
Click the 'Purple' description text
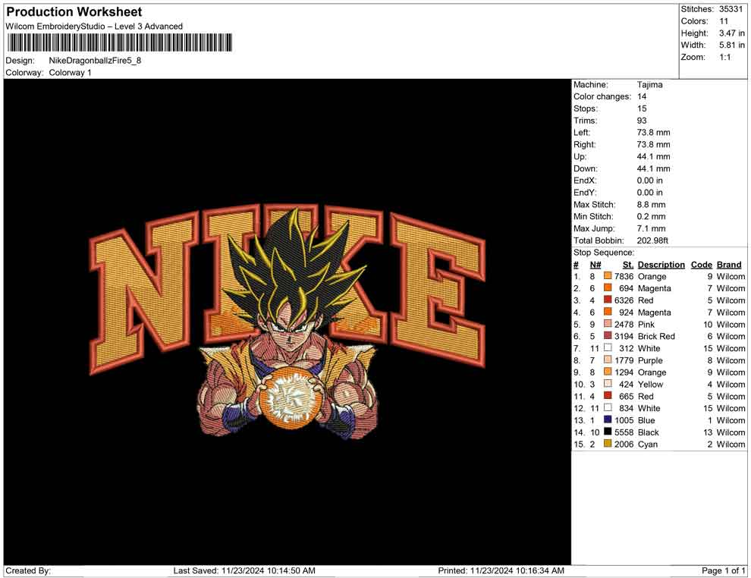click(x=650, y=360)
